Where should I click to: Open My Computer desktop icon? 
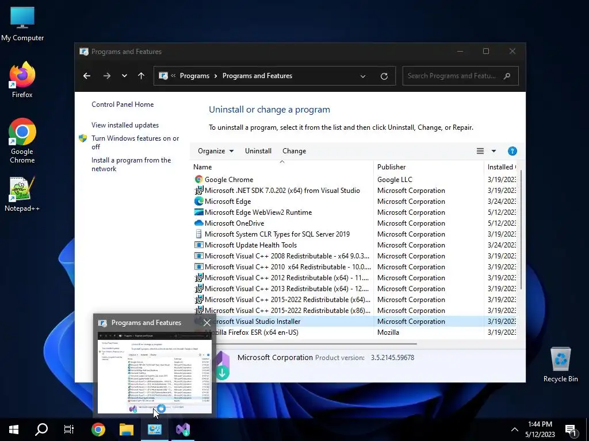(x=22, y=24)
